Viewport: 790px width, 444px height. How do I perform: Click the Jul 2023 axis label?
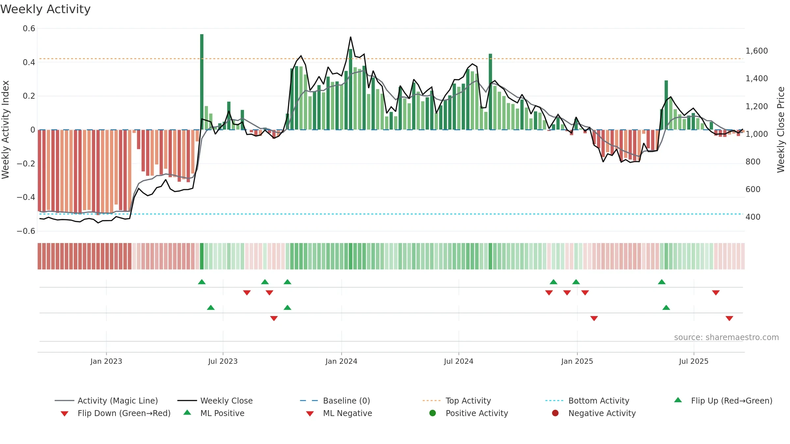point(223,361)
